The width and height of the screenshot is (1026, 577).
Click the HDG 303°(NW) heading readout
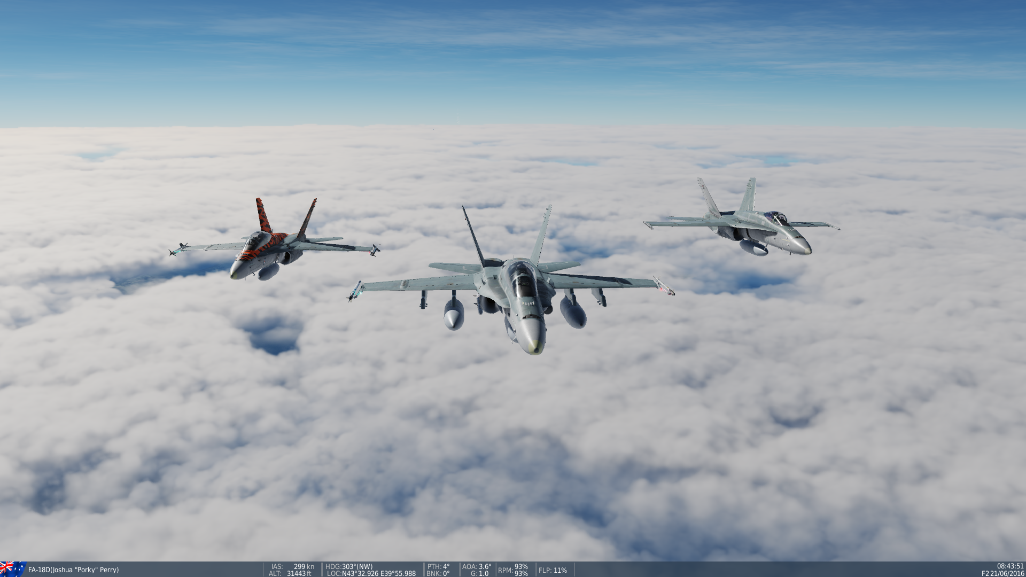pyautogui.click(x=349, y=566)
